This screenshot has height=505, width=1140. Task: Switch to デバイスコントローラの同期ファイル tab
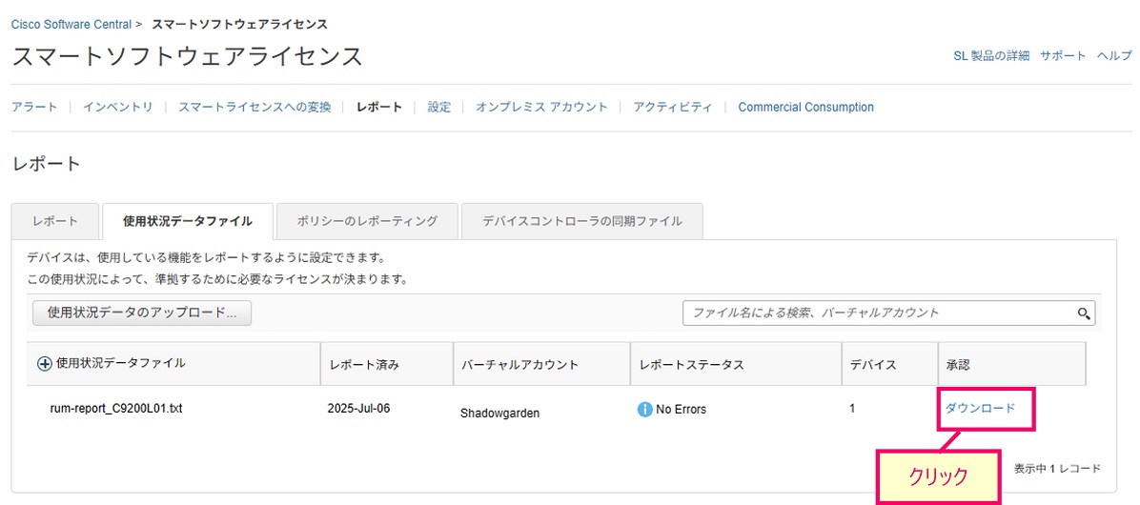[x=581, y=221]
